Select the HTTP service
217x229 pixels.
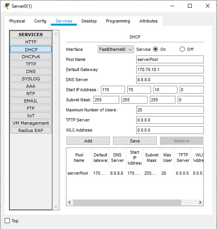(x=31, y=42)
